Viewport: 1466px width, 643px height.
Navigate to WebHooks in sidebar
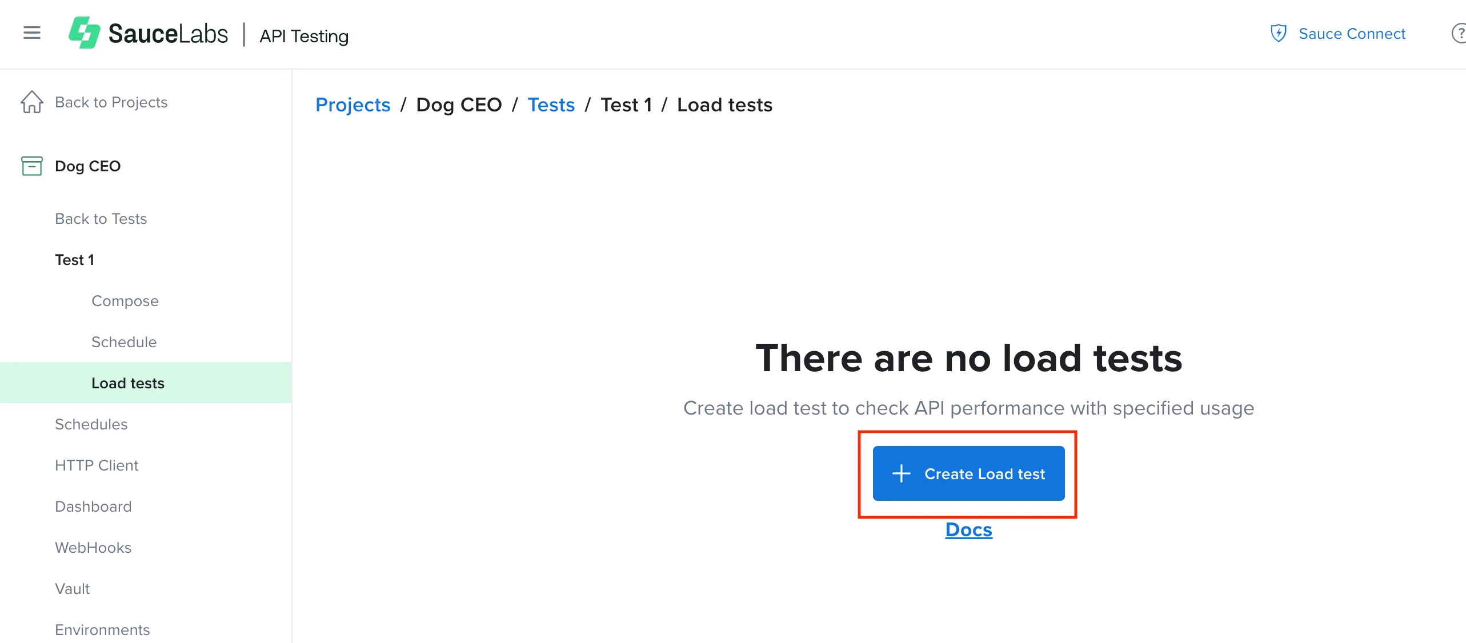point(94,546)
